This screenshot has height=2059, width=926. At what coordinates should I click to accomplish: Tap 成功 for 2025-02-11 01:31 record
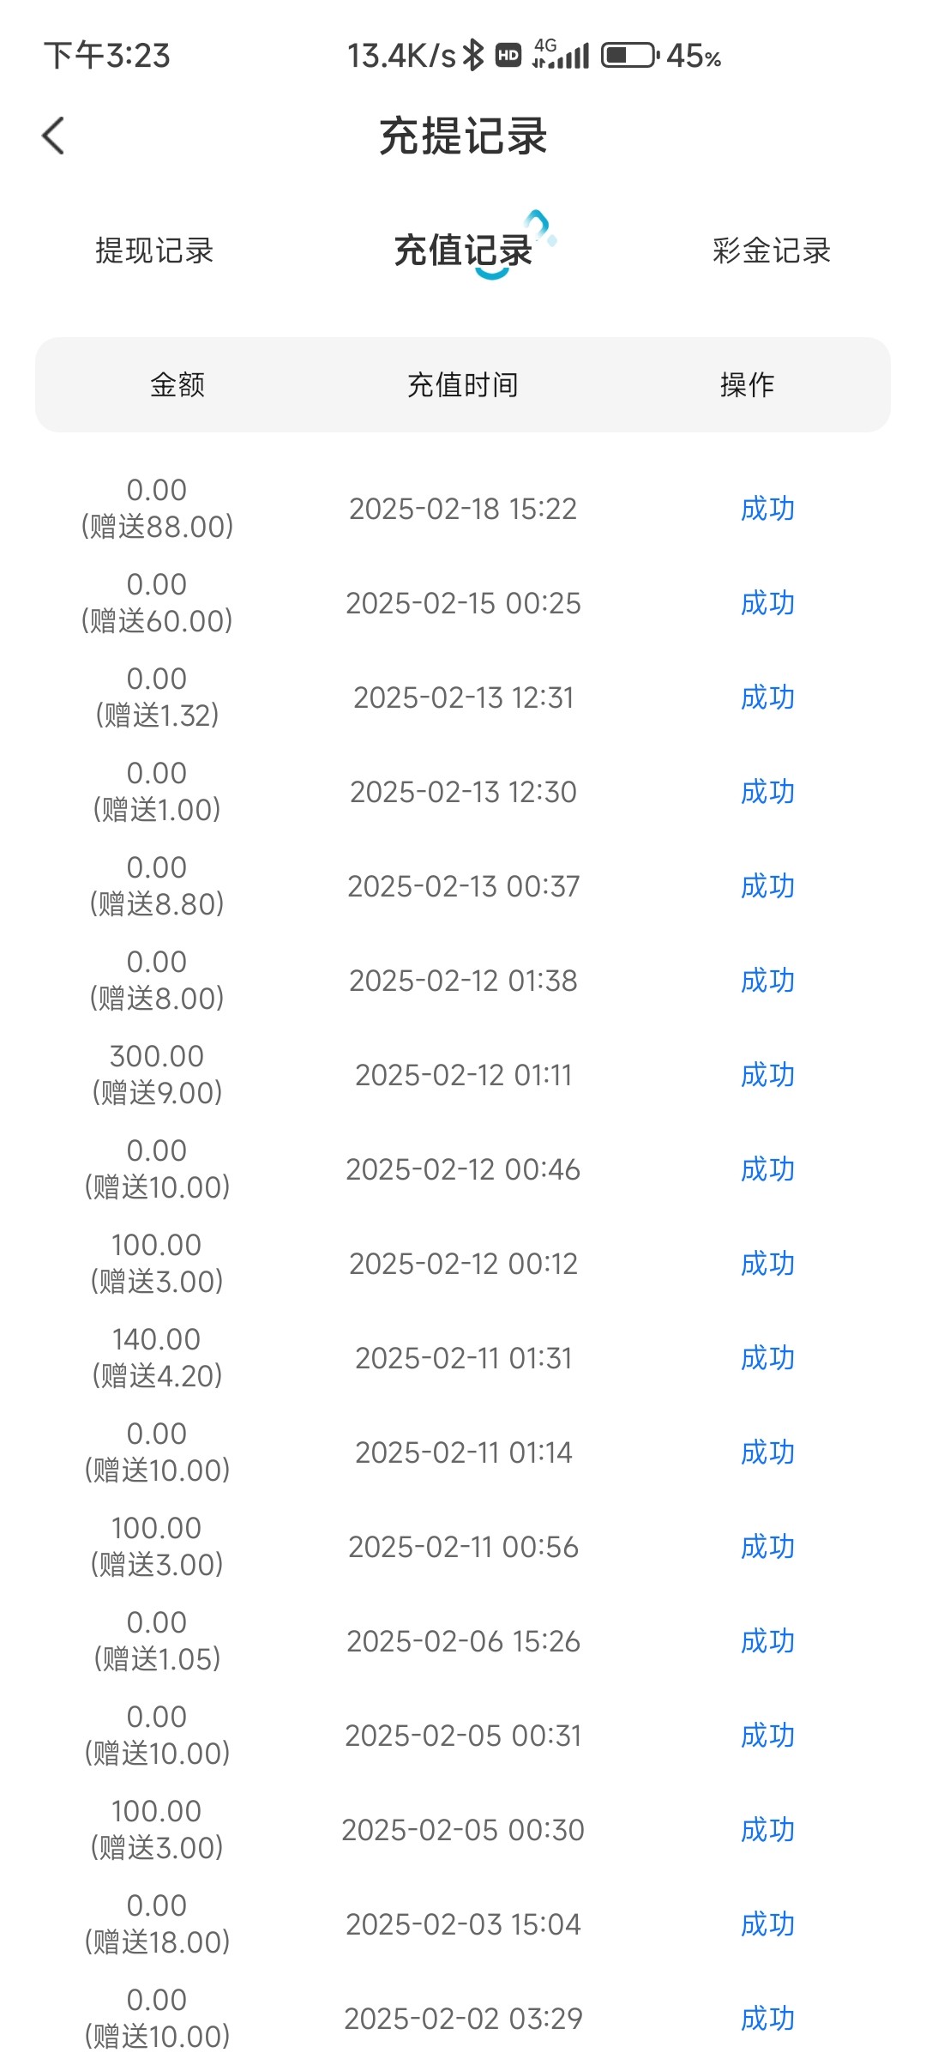(x=767, y=1358)
